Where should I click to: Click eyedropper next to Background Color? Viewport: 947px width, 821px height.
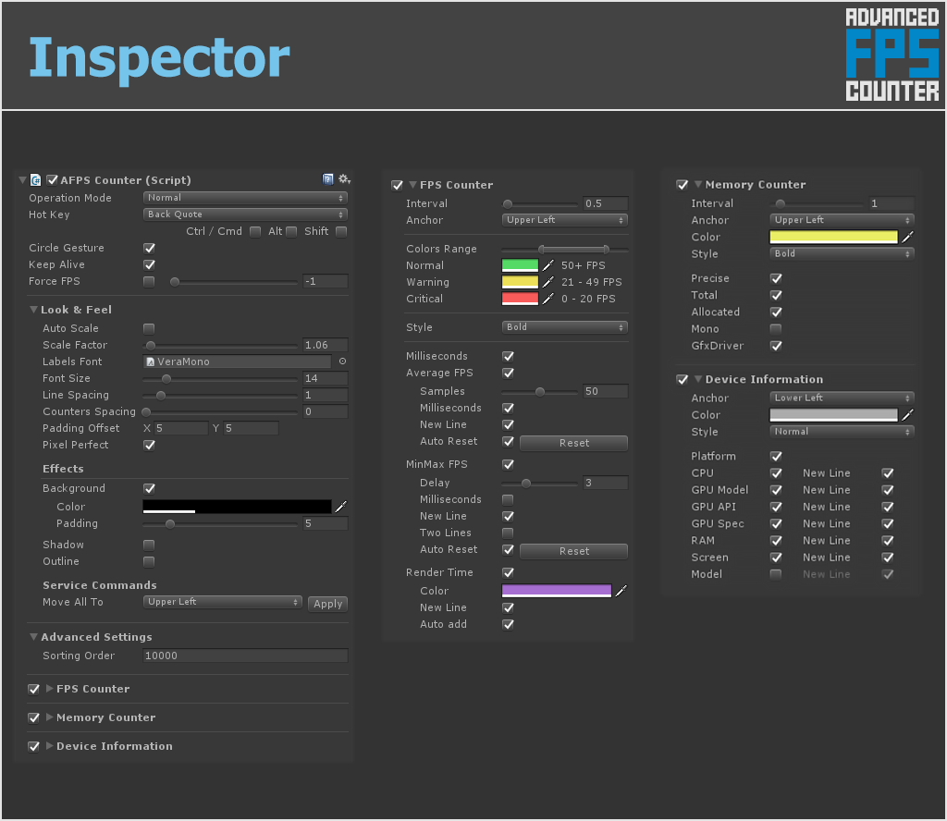[x=341, y=507]
